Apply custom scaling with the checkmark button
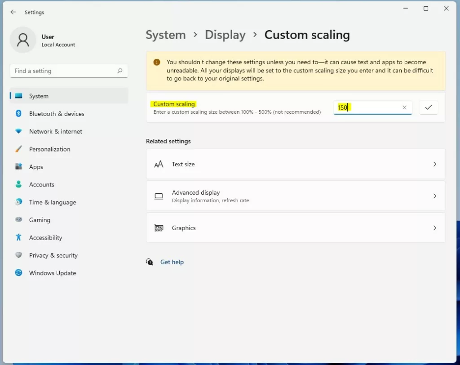Viewport: 460px width, 365px height. [428, 107]
